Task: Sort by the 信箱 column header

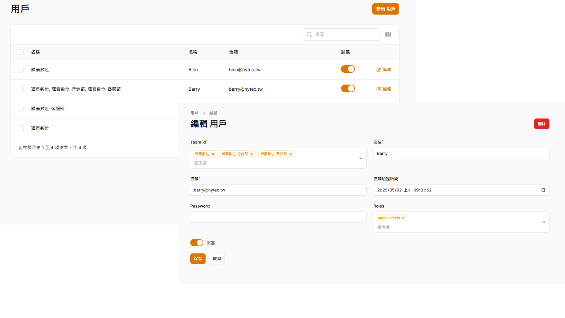Action: 233,52
